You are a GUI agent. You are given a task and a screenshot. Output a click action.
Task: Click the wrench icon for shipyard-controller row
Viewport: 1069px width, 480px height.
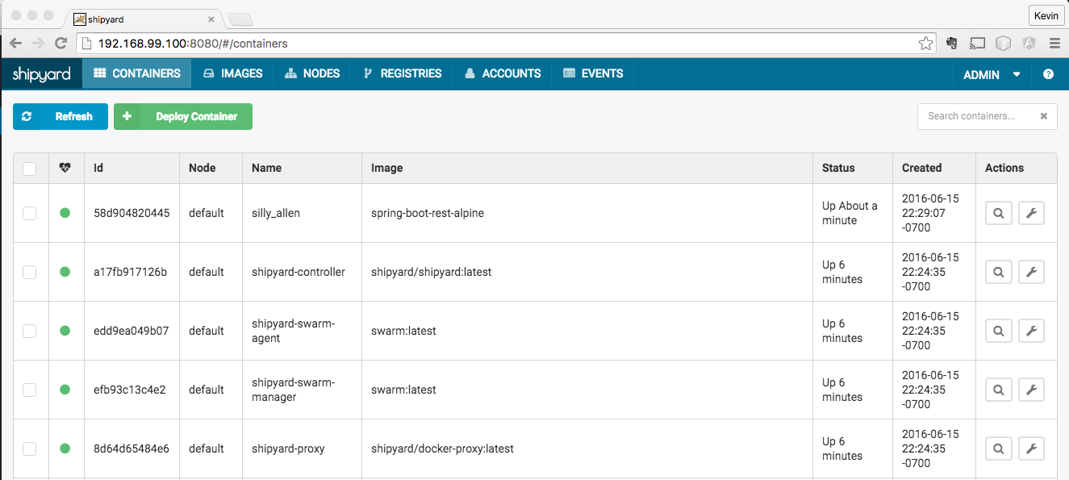coord(1031,272)
